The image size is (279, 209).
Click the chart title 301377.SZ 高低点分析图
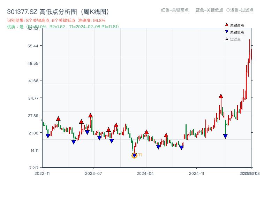click(58, 12)
